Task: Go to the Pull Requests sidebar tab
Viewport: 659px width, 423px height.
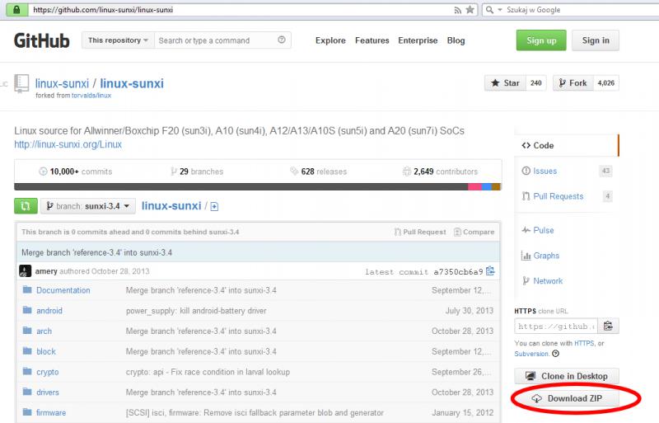Action: (558, 196)
